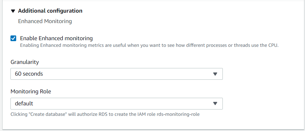
Task: Click the default value in Monitoring Role
Action: point(24,103)
